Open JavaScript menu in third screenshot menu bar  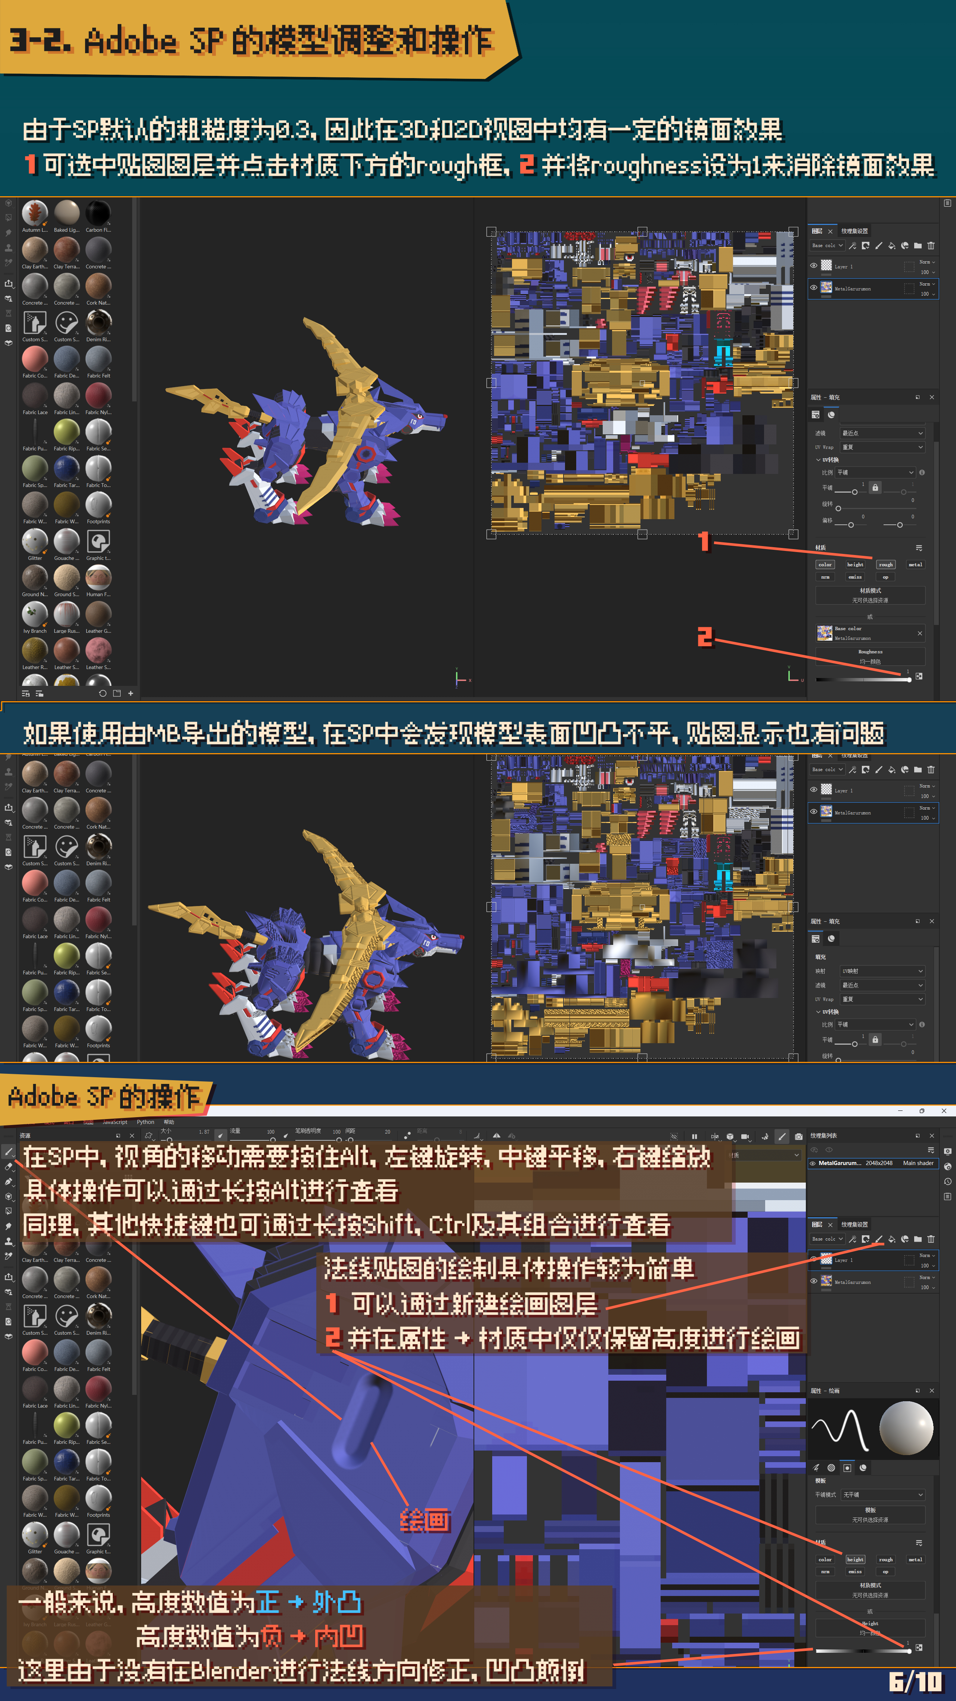click(115, 1122)
